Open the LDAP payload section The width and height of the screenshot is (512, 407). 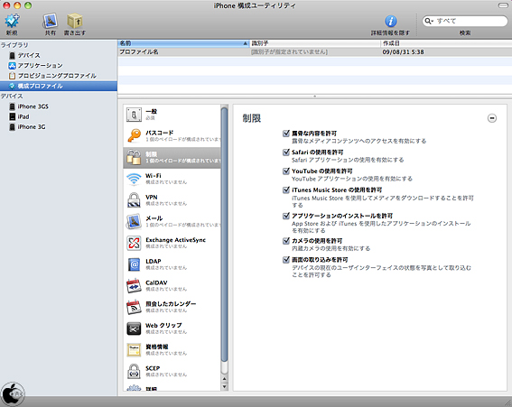(172, 264)
